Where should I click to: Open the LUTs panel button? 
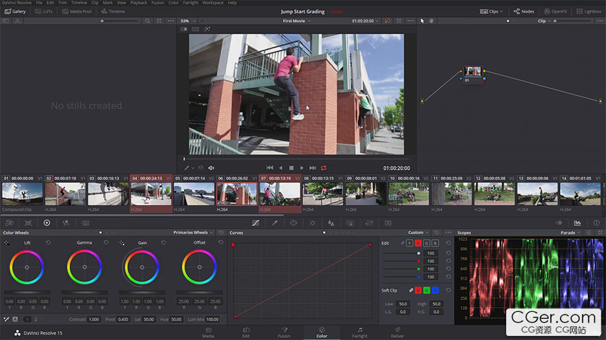click(x=43, y=12)
